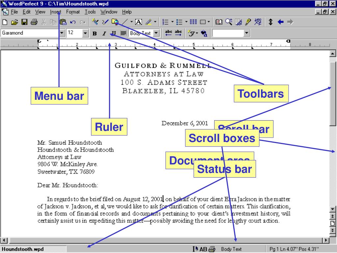The height and width of the screenshot is (253, 337).
Task: Click the PerfectExpert web icon
Action: (x=258, y=22)
